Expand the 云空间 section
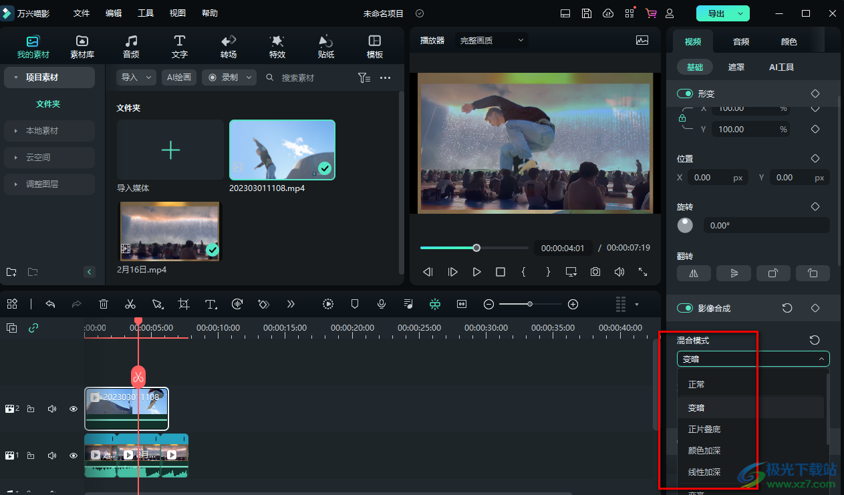Viewport: 844px width, 495px height. tap(49, 158)
